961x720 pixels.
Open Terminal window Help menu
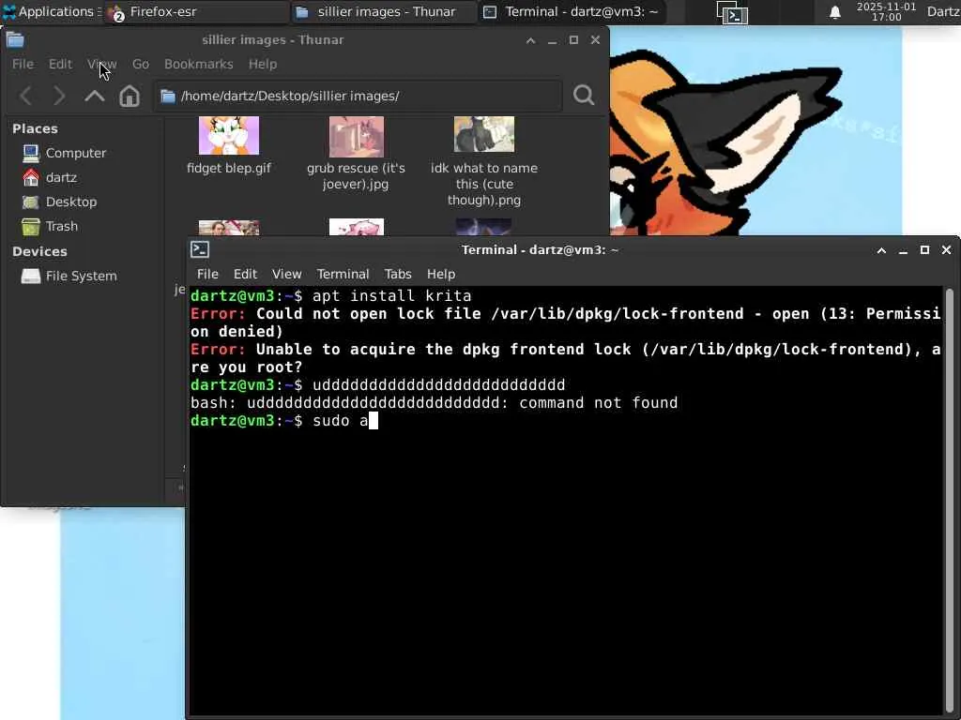(441, 274)
